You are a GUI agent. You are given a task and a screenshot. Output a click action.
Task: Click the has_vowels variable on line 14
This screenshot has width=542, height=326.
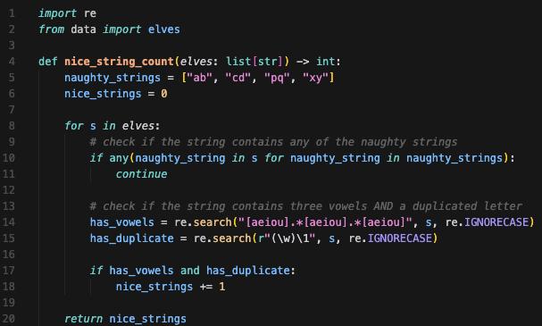point(122,222)
